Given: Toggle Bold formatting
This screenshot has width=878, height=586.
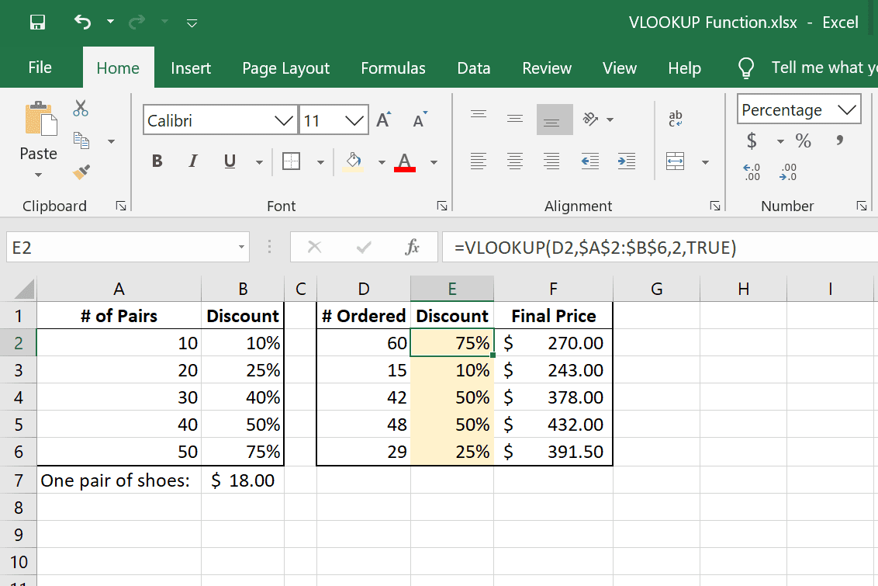Looking at the screenshot, I should 157,161.
